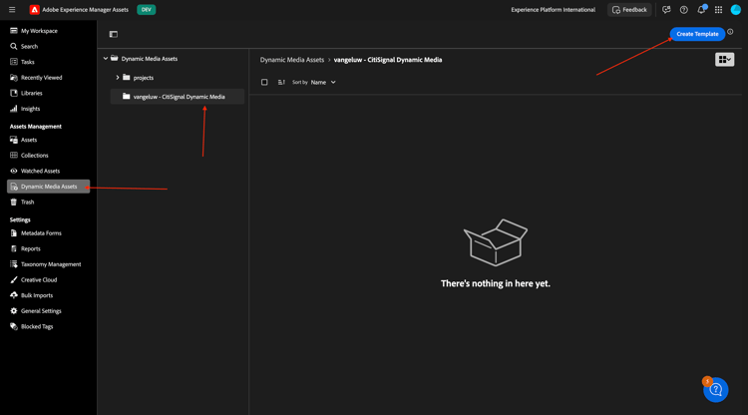Open Reports in the sidebar
Screen dimensions: 748x415
tap(31, 248)
